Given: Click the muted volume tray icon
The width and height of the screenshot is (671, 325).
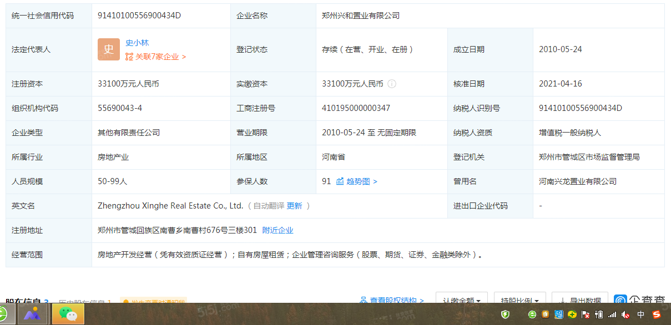Looking at the screenshot, I should pos(625,314).
